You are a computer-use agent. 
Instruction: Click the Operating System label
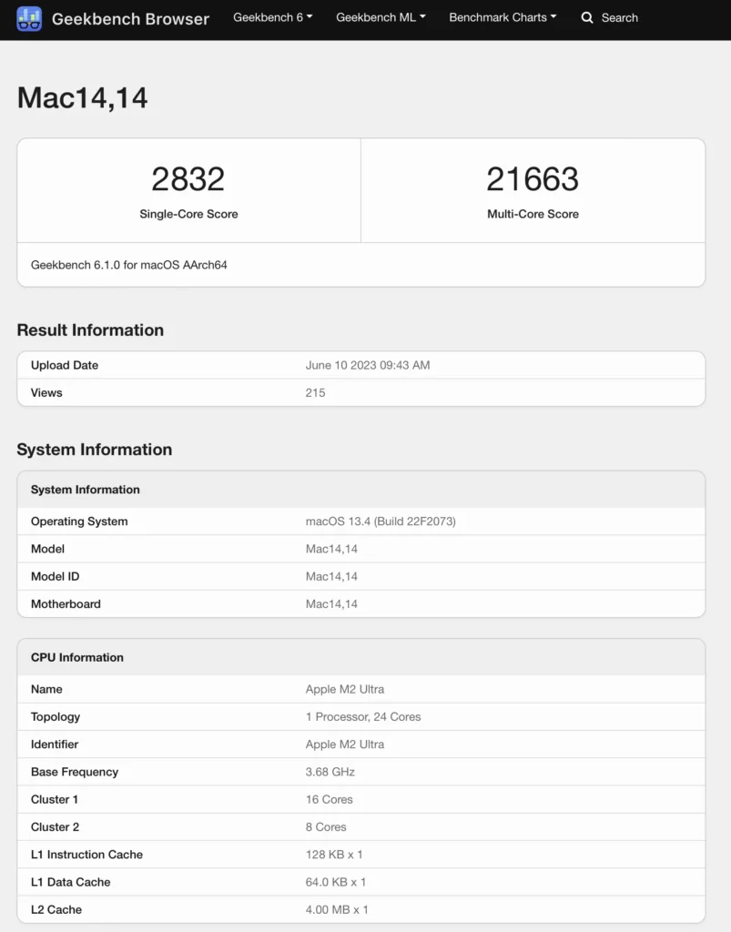pos(79,522)
